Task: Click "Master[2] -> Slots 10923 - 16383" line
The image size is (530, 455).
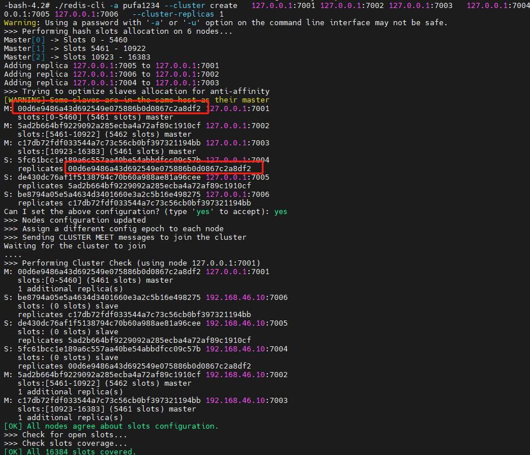Action: click(77, 57)
